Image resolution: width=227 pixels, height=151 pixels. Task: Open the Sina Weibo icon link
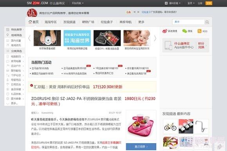(x=165, y=31)
